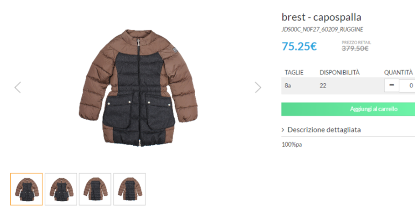Select the first jacket thumbnail
Screen dimensions: 415x218
[x=26, y=189]
